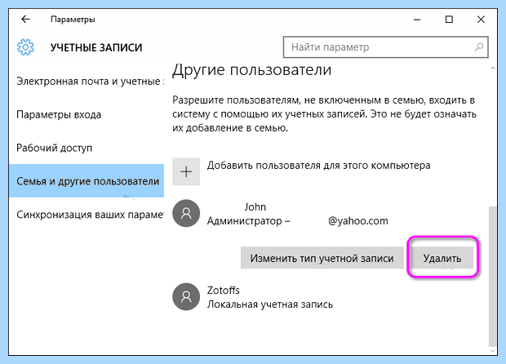Click the Администратор yahoo.com account line

(298, 221)
